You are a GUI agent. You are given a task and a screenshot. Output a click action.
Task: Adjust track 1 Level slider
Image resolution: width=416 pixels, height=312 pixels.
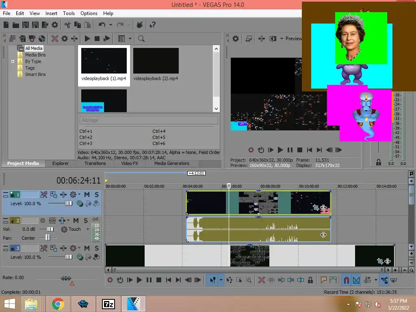tap(68, 204)
